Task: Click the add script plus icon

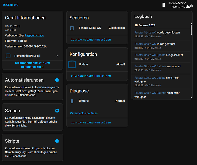Action: [x=57, y=141]
